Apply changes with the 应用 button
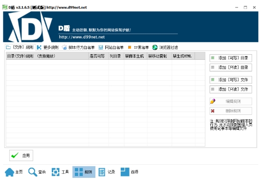Viewport: 261px width, 184px height. pyautogui.click(x=21, y=156)
